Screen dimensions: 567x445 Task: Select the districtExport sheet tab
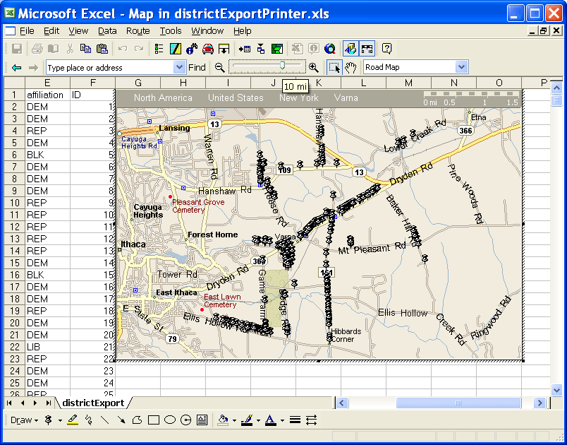tap(93, 403)
